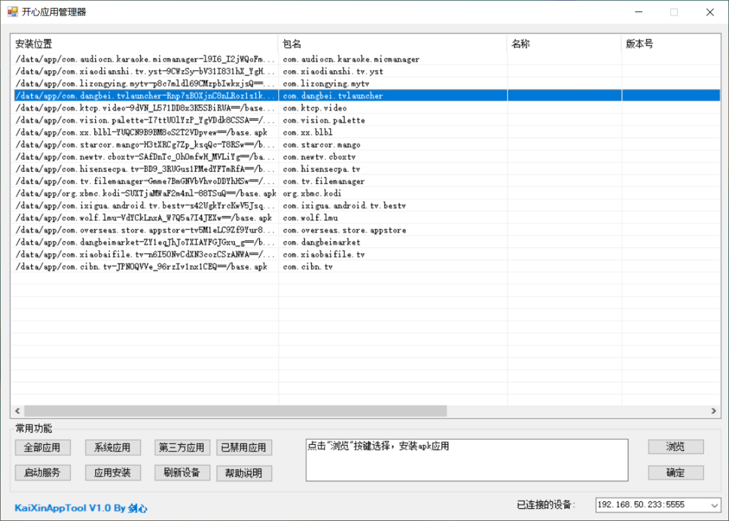Minimize the 开心应用管理器 window
The width and height of the screenshot is (729, 521).
pyautogui.click(x=639, y=12)
